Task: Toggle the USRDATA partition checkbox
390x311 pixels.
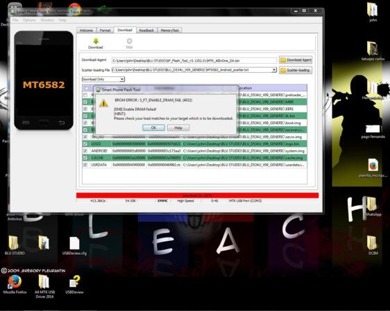Action: [x=85, y=165]
